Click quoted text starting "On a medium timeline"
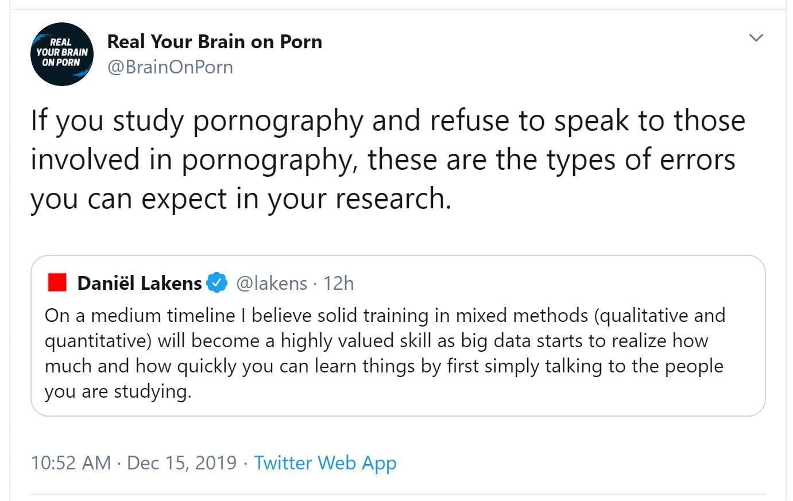 coord(385,316)
